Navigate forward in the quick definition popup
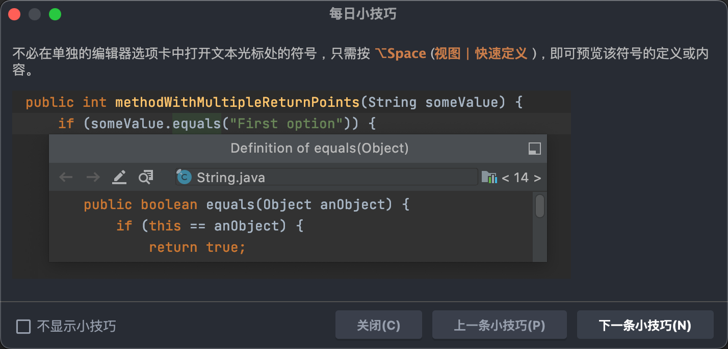Screen dimensions: 728x349 point(93,177)
